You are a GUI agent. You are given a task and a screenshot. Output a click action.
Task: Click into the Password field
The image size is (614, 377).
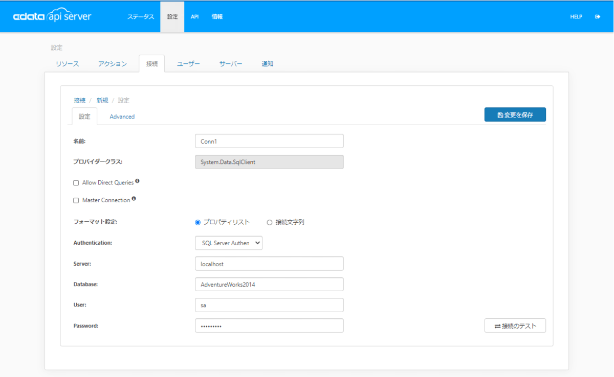pyautogui.click(x=269, y=325)
